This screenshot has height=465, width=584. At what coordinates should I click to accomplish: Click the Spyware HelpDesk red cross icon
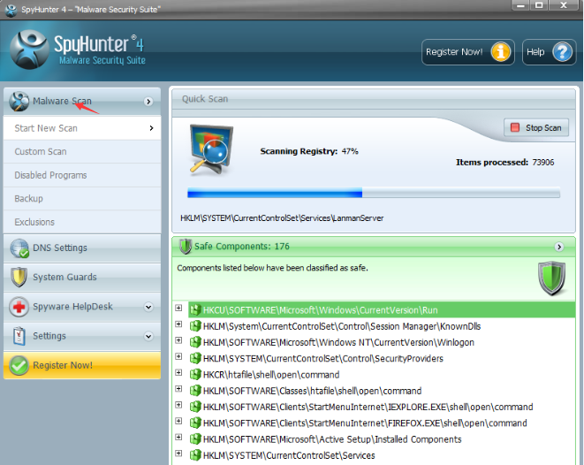click(x=19, y=307)
